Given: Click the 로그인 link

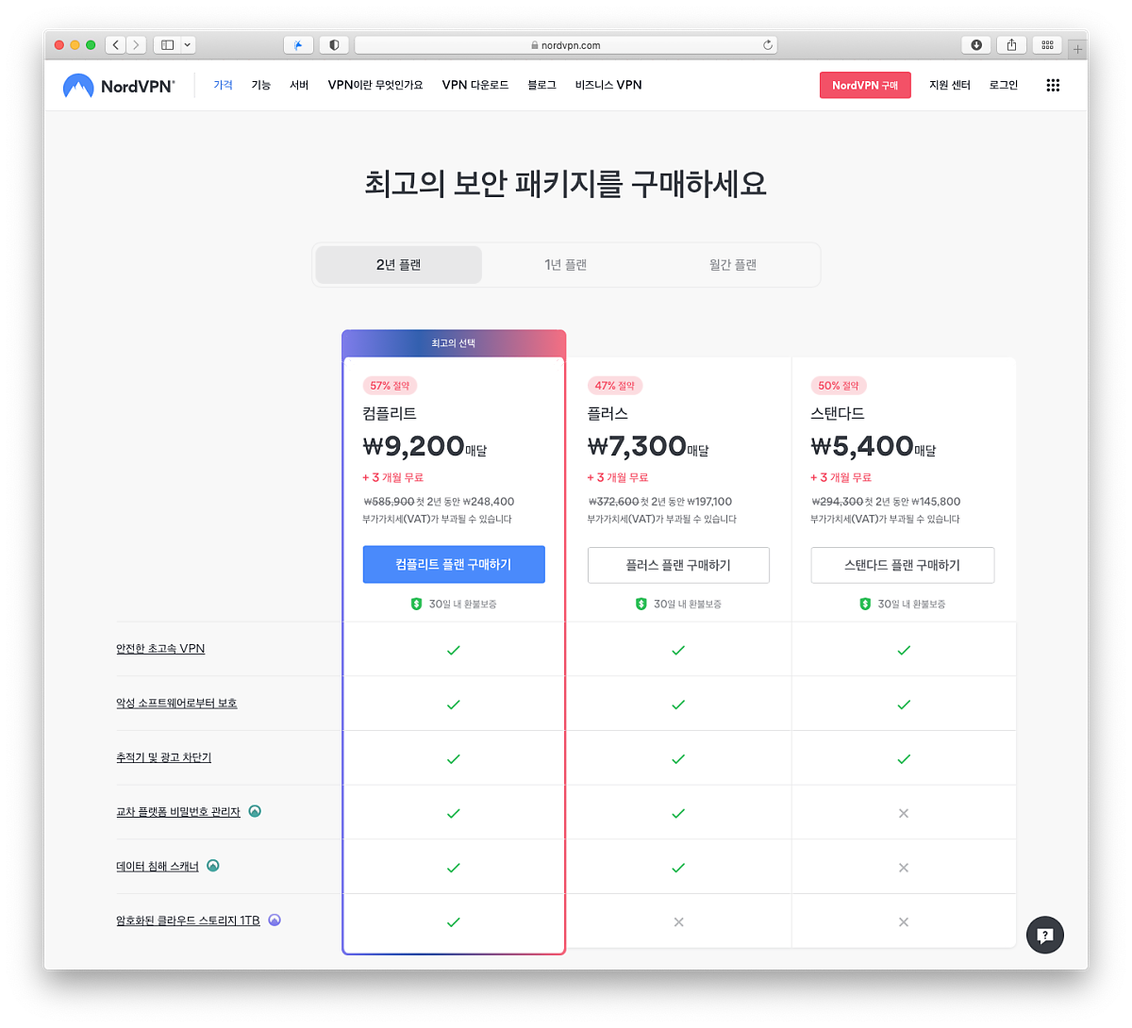Looking at the screenshot, I should pos(1004,85).
